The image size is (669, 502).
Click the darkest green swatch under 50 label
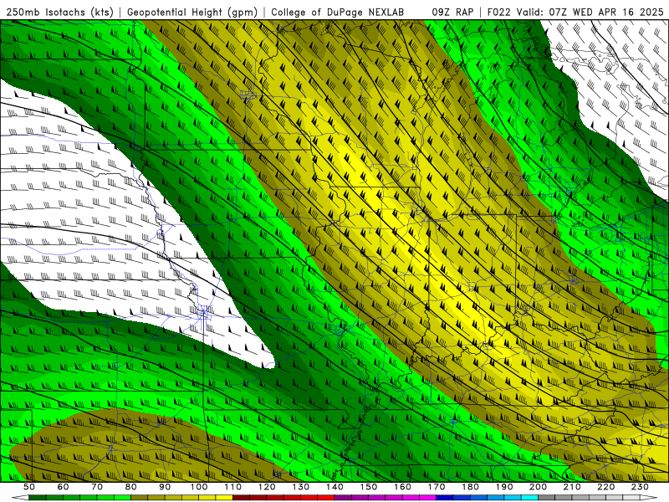38,497
